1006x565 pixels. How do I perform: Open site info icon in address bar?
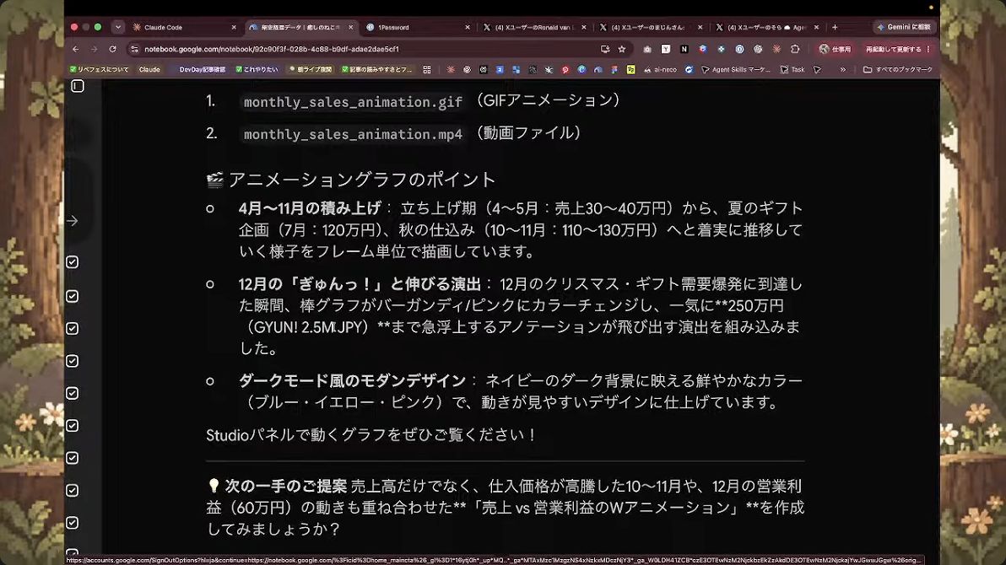coord(134,49)
